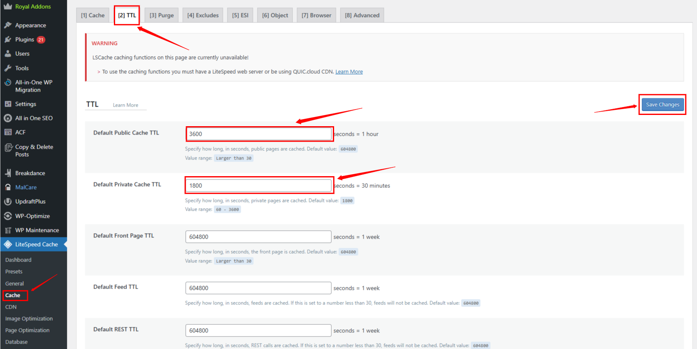Open Page Optimization submenu
Screen dimensions: 697x349
[x=27, y=330]
